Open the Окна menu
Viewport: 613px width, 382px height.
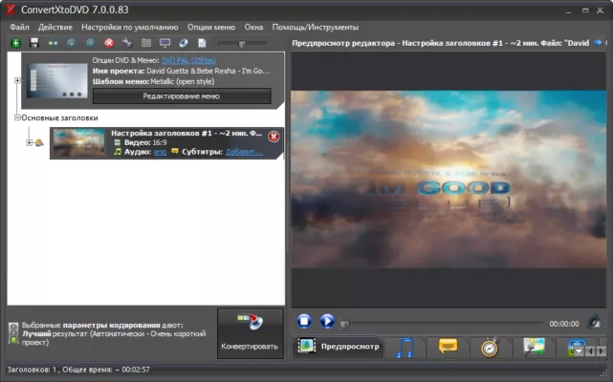(253, 28)
